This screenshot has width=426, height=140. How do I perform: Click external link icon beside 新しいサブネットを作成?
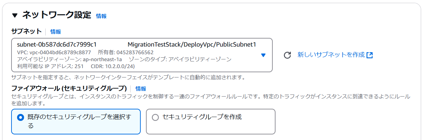tap(370, 55)
